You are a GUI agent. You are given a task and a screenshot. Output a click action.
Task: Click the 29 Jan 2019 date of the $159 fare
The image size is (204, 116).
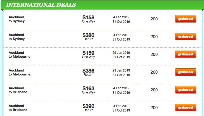[x=121, y=52]
